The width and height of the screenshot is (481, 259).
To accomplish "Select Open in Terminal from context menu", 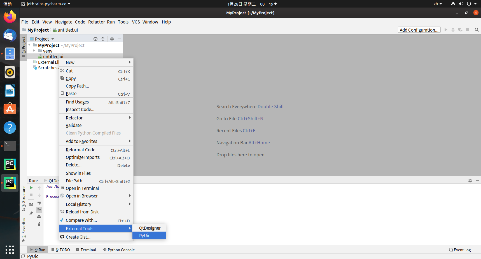I will [96, 188].
